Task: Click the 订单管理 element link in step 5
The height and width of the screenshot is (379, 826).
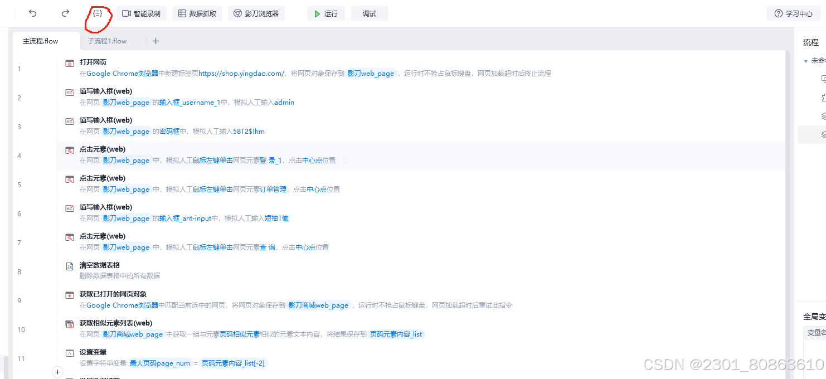Action: (x=273, y=189)
